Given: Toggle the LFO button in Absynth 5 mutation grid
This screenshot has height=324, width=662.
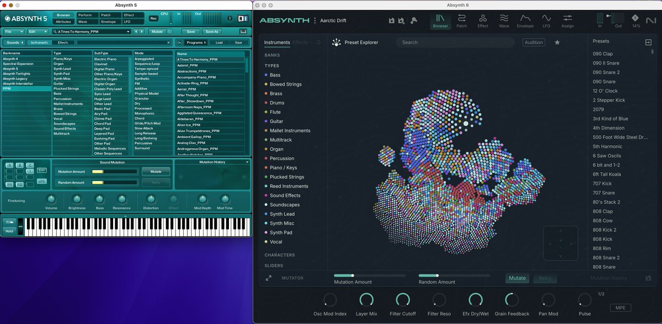Looking at the screenshot, I should click(x=42, y=181).
